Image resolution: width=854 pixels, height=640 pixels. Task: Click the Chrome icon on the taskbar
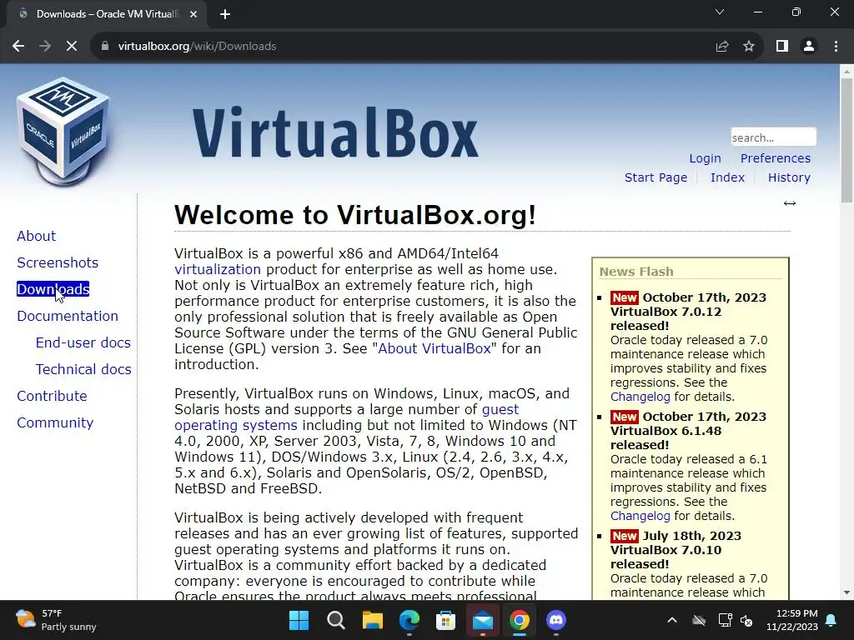pos(519,620)
